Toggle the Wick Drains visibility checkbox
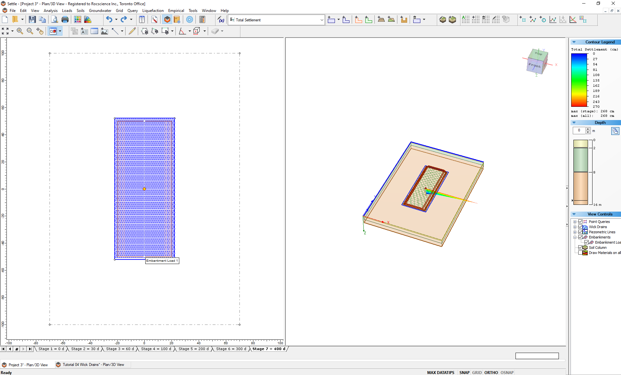 pos(580,227)
